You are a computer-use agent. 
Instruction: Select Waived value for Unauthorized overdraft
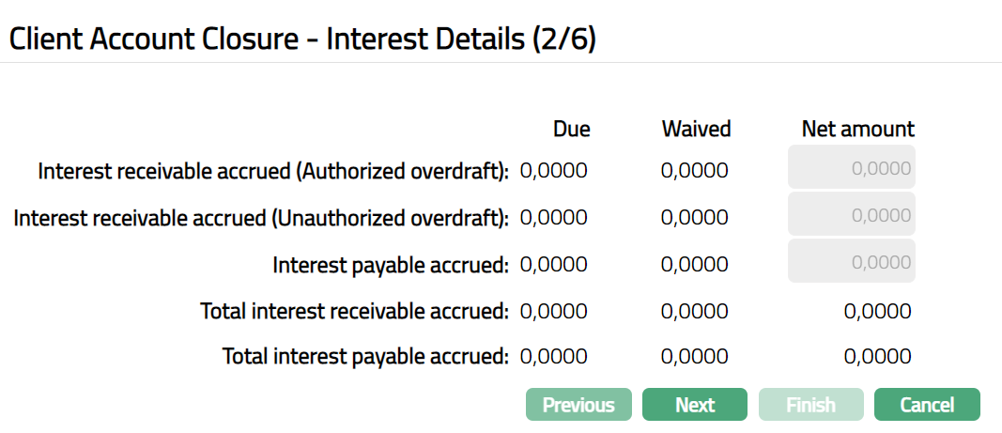click(695, 217)
